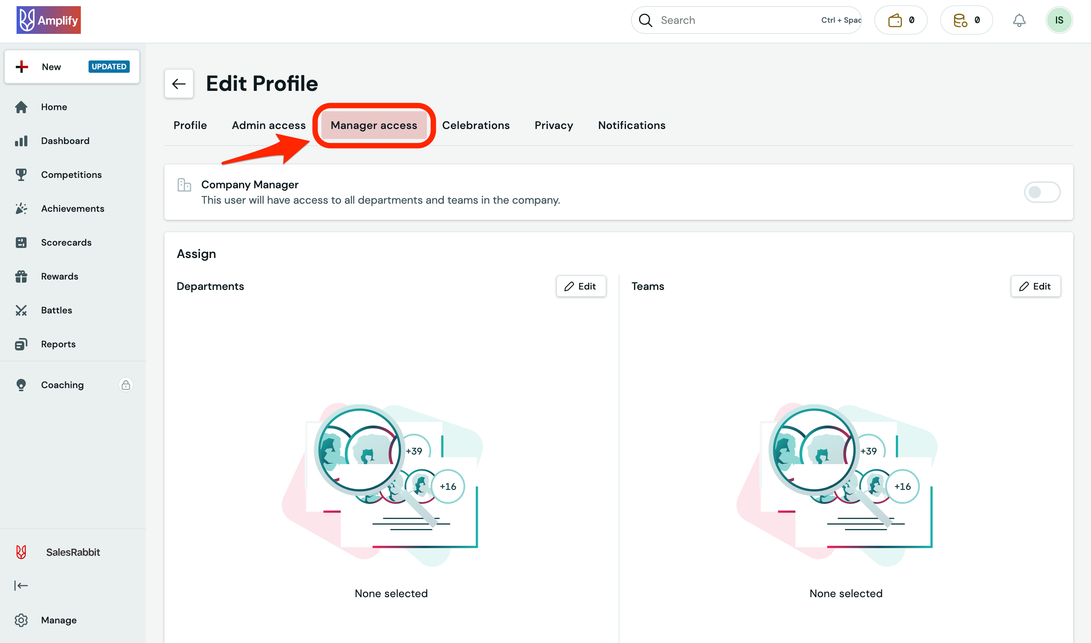Open Competitions trophy icon in sidebar
1091x643 pixels.
pyautogui.click(x=21, y=175)
